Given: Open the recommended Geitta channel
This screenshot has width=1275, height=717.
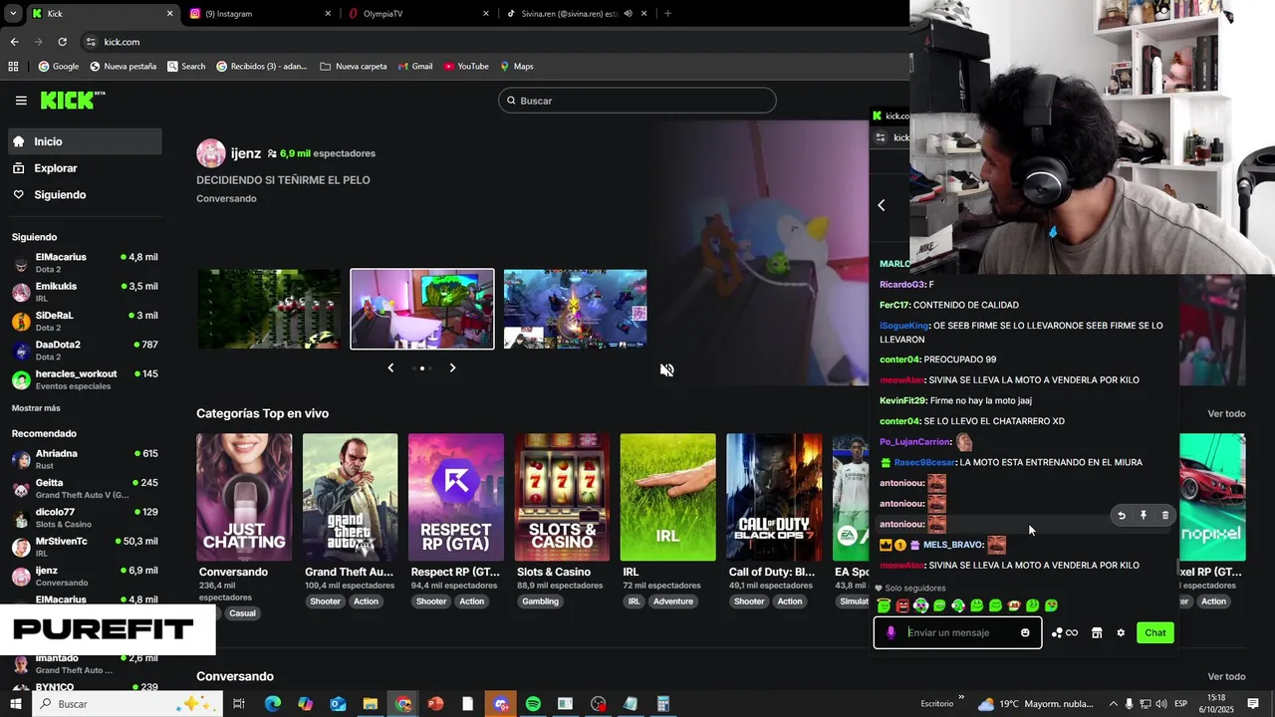Looking at the screenshot, I should 86,489.
